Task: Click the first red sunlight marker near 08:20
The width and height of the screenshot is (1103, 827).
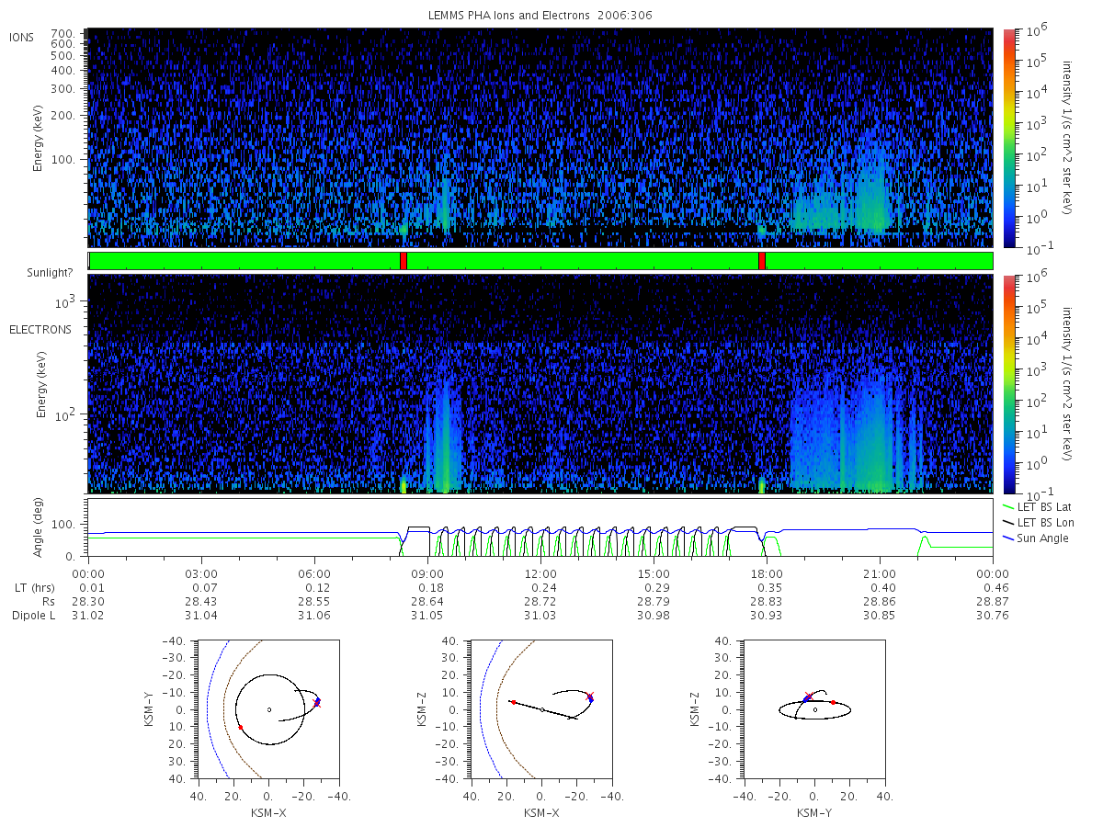Action: pyautogui.click(x=404, y=261)
